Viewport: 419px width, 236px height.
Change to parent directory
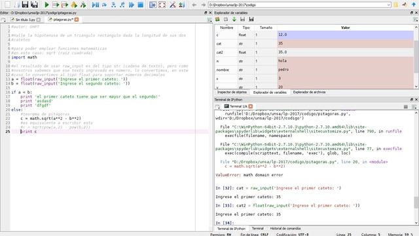pos(414,5)
